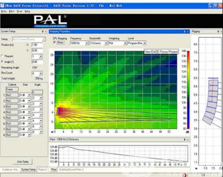Screen dimensions: 223x177
Task: Pin the Mapping Properties panel
Action: 185,32
